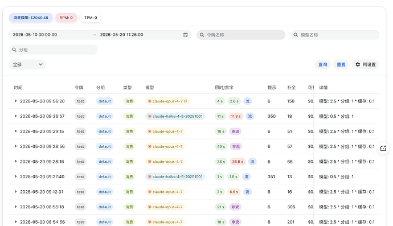
Task: Click completion value 306
Action: [x=291, y=207]
